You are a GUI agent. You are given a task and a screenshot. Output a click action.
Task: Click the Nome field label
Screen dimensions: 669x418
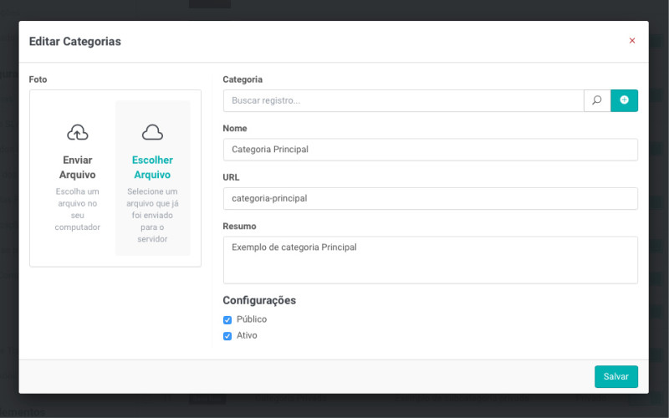click(x=235, y=129)
